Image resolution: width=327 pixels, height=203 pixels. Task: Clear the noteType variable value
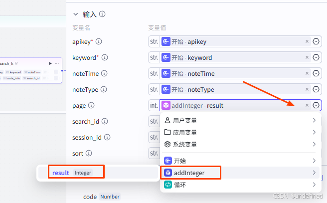pos(307,89)
